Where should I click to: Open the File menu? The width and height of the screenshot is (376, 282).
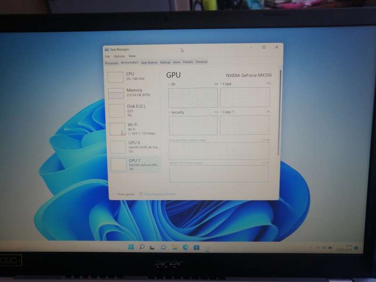point(107,56)
